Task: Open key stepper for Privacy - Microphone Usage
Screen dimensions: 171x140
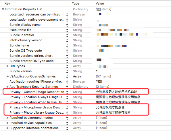Action: [67, 108]
